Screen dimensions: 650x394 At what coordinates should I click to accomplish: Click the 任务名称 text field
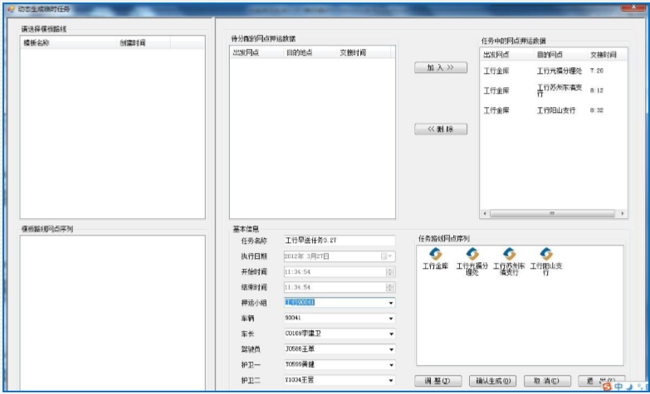click(x=340, y=241)
